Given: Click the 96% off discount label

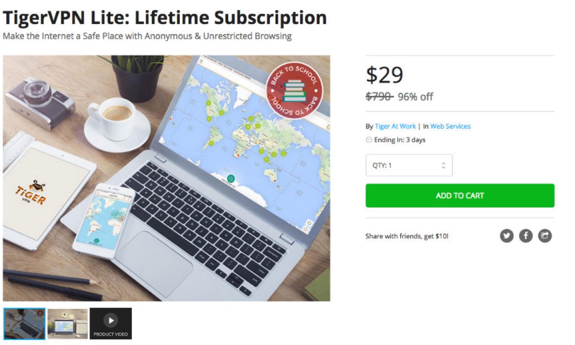Looking at the screenshot, I should (415, 97).
